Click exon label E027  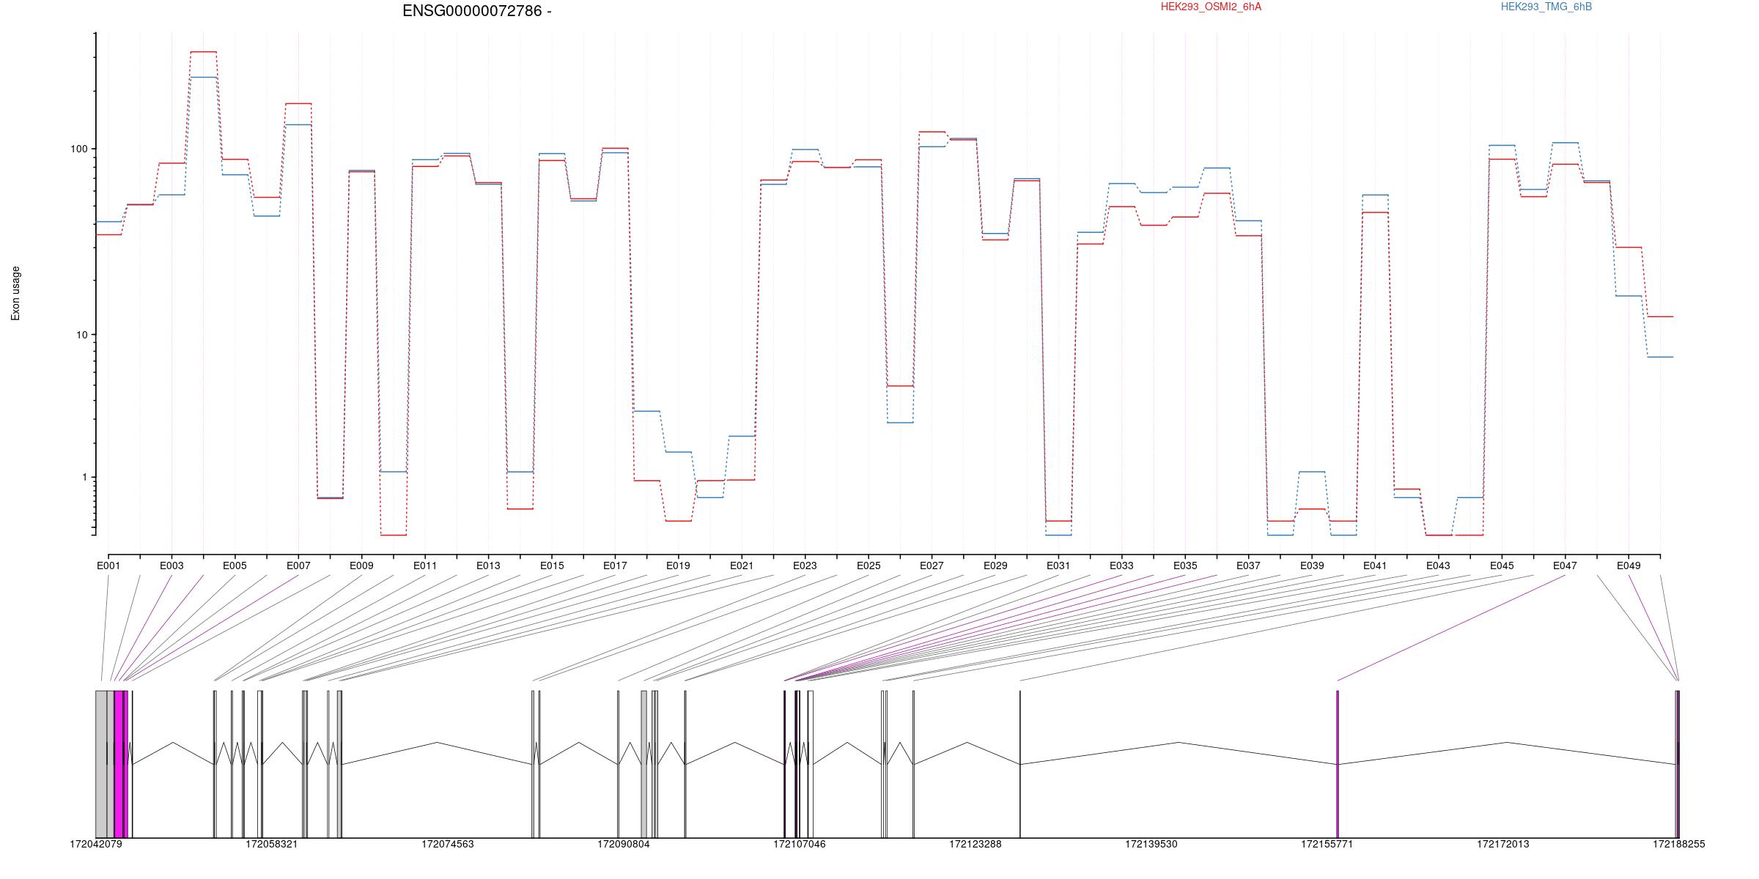click(932, 565)
